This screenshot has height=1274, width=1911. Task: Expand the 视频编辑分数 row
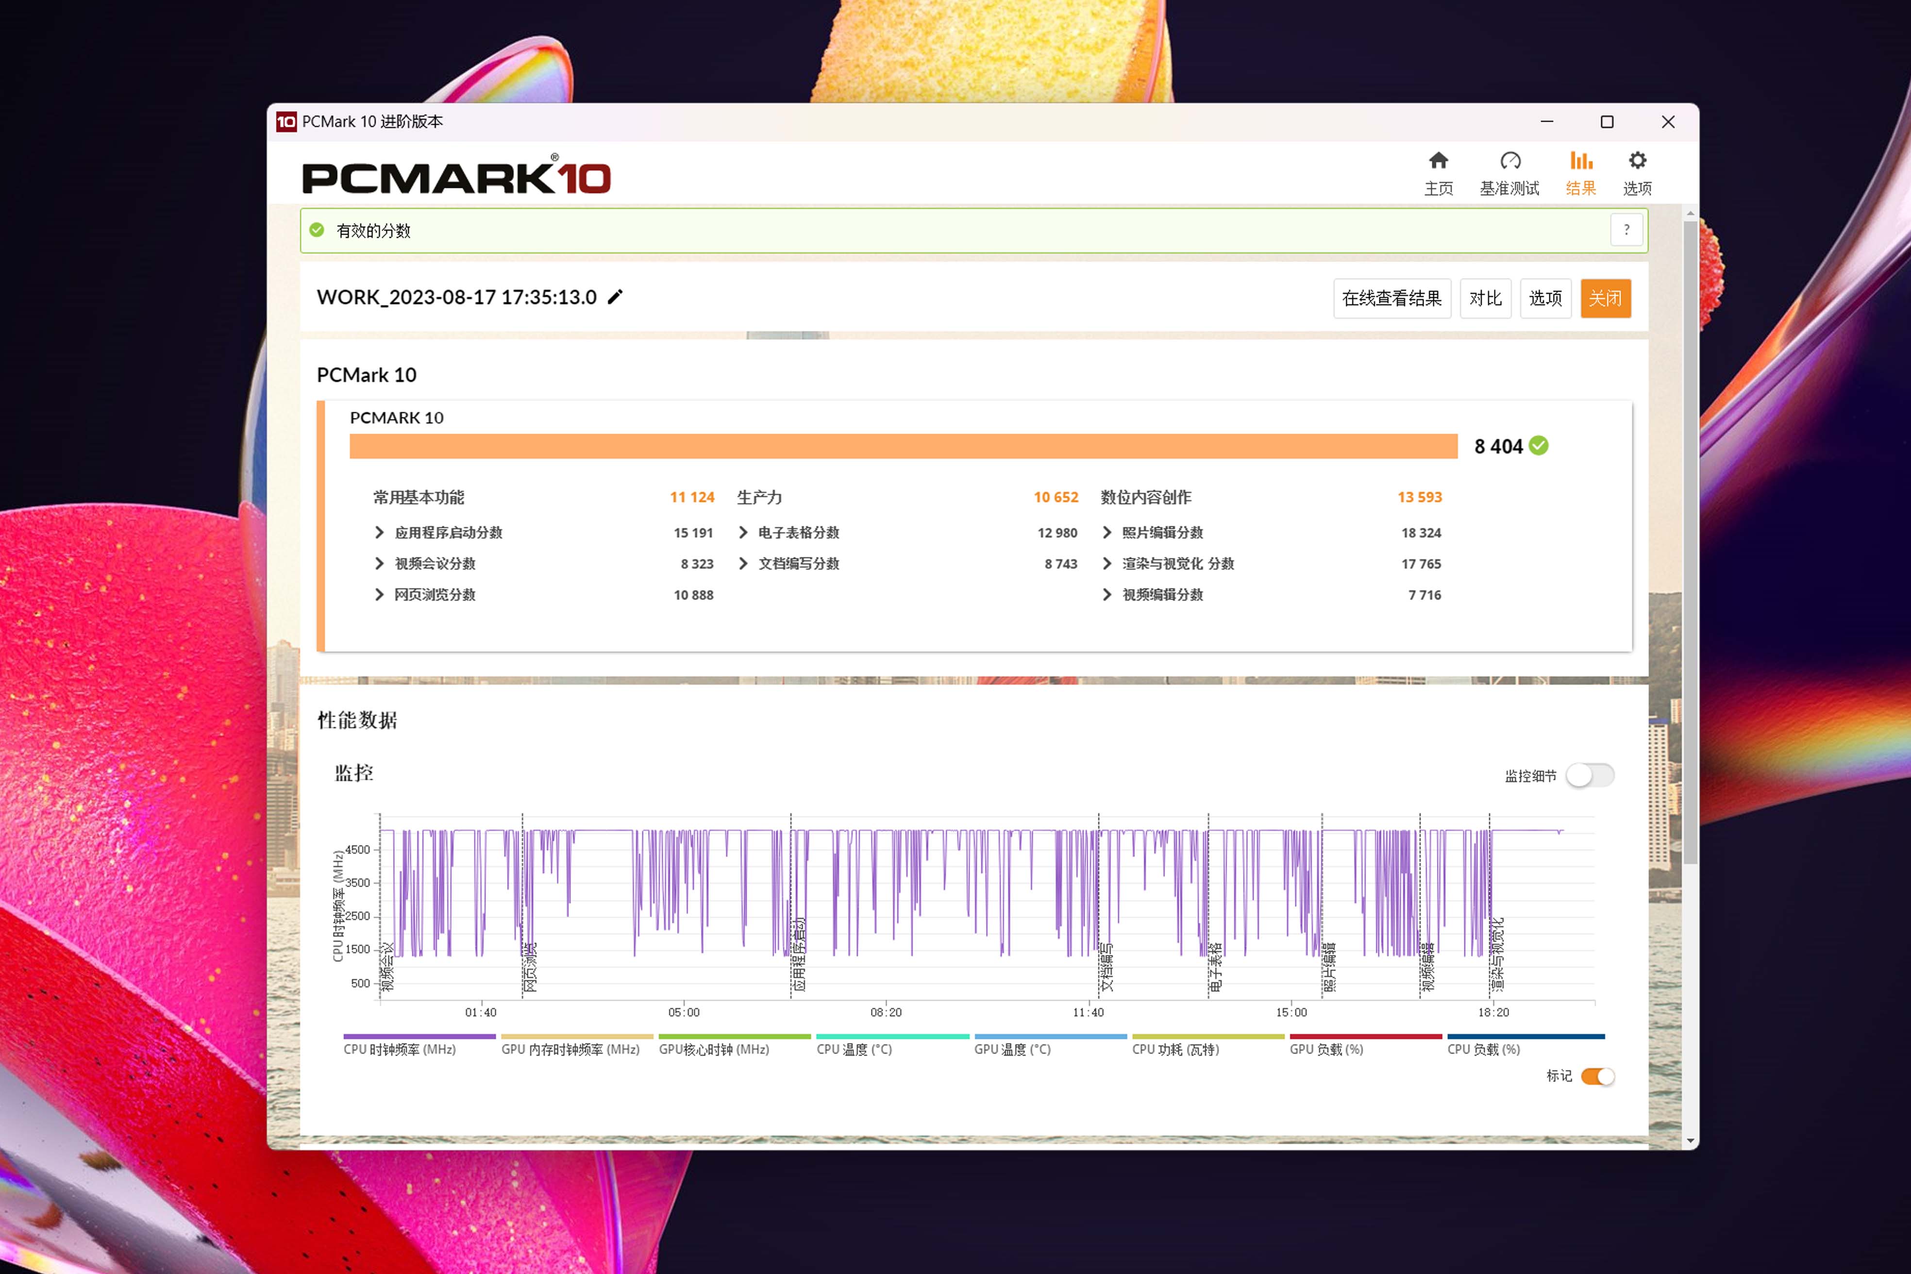pyautogui.click(x=1106, y=595)
